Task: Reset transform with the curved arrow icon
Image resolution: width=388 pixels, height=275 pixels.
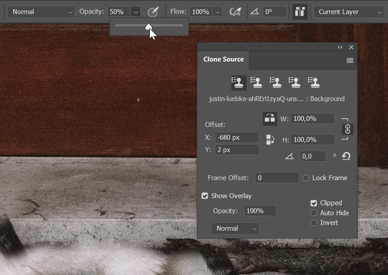Action: click(346, 156)
